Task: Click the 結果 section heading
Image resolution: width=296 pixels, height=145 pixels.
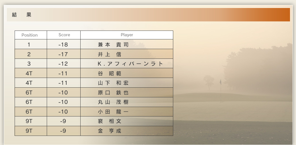Action: pyautogui.click(x=22, y=15)
